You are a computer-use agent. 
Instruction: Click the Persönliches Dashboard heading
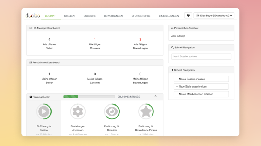(x=46, y=63)
